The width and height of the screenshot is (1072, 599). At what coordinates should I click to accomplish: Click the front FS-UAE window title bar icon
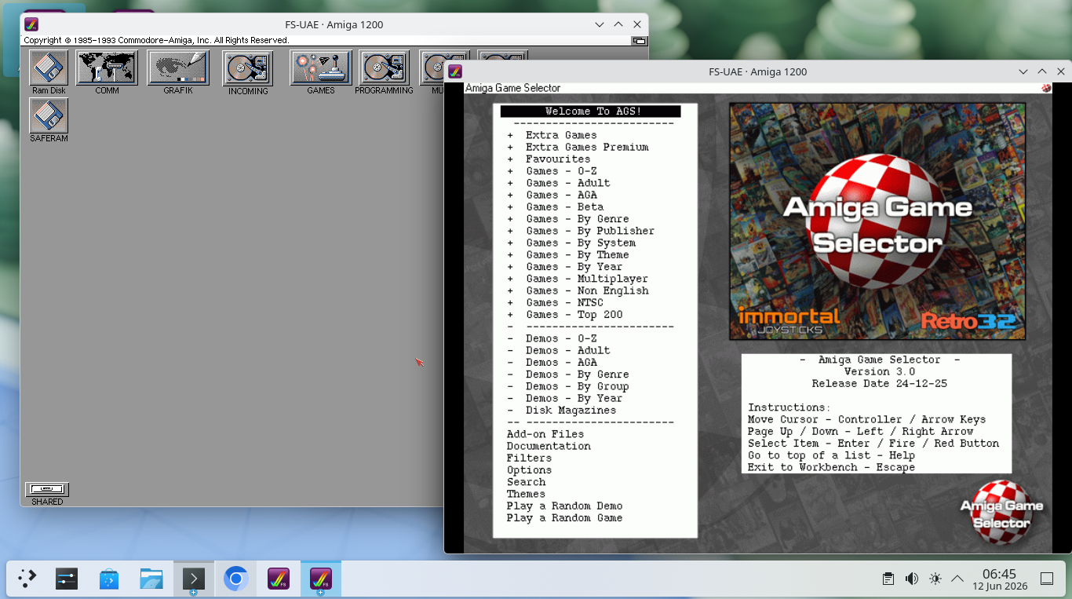pos(455,71)
